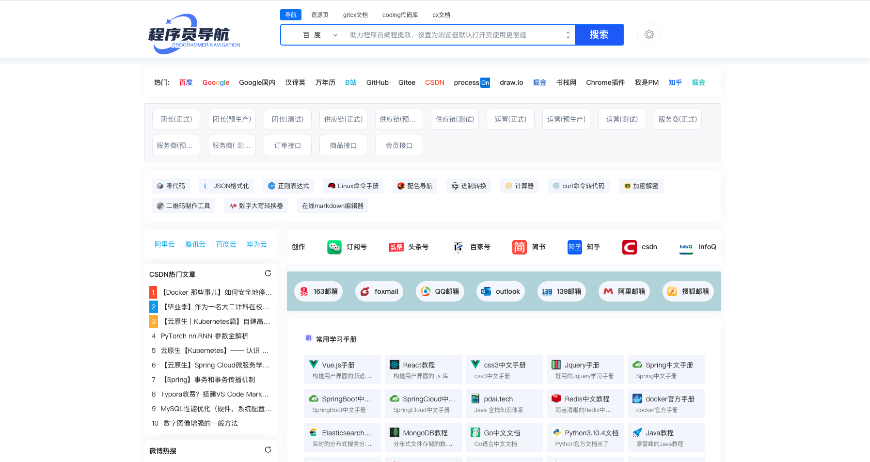This screenshot has height=462, width=870.
Task: Open 在线markdown编辑器 tool
Action: click(333, 206)
